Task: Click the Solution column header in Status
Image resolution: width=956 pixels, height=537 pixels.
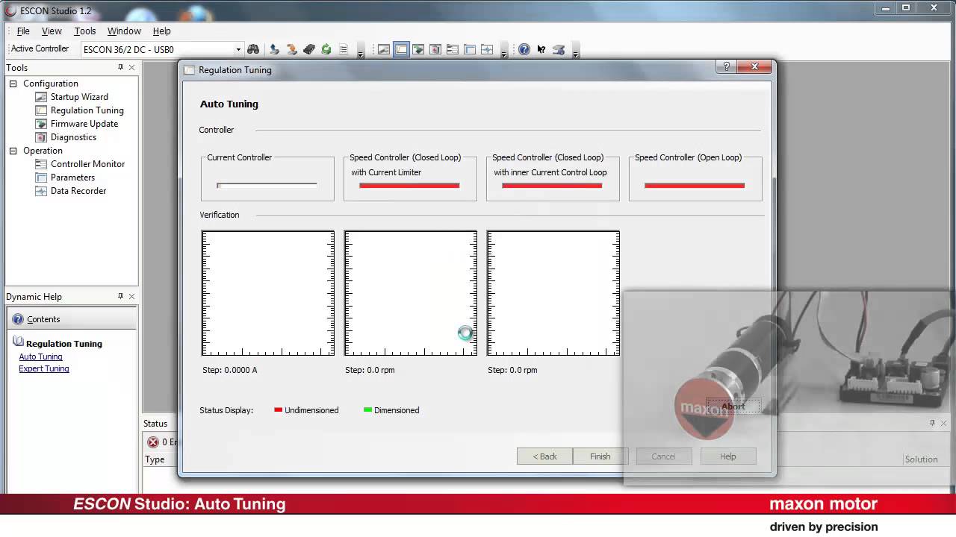Action: tap(921, 459)
